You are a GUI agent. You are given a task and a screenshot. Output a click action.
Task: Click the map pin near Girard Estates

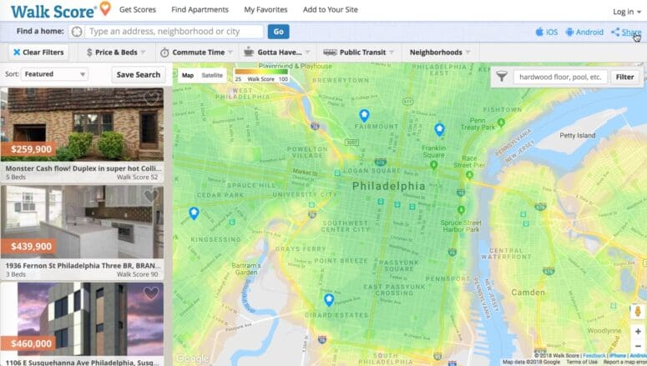tap(329, 299)
